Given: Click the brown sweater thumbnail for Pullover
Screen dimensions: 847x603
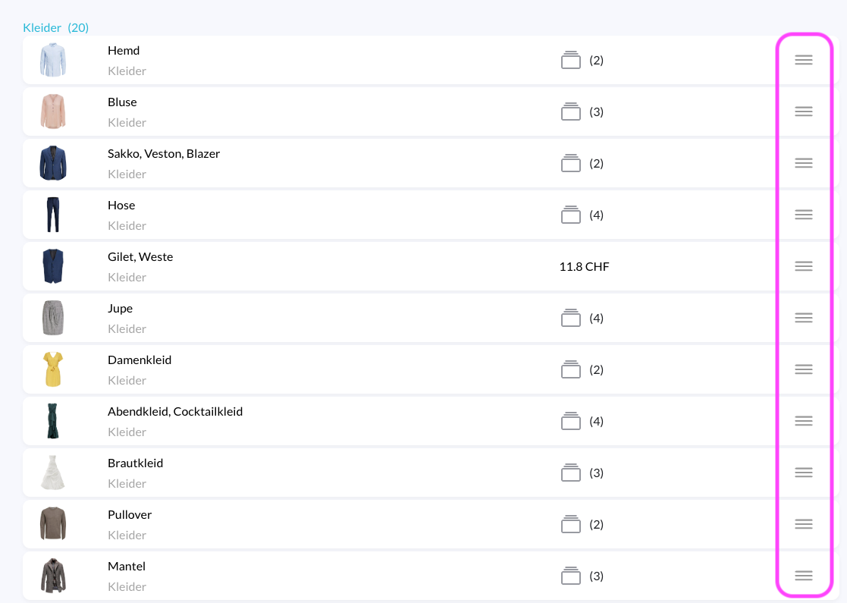Looking at the screenshot, I should (53, 524).
